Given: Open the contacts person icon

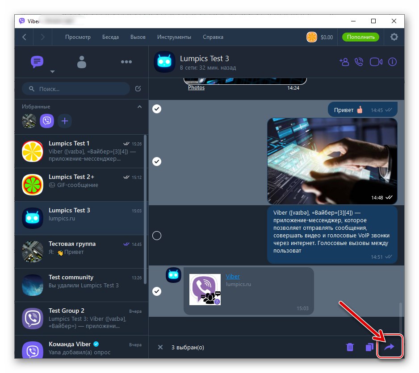Looking at the screenshot, I should tap(81, 62).
